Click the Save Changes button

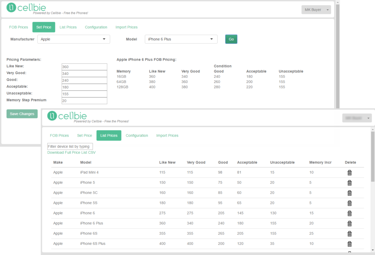point(22,114)
